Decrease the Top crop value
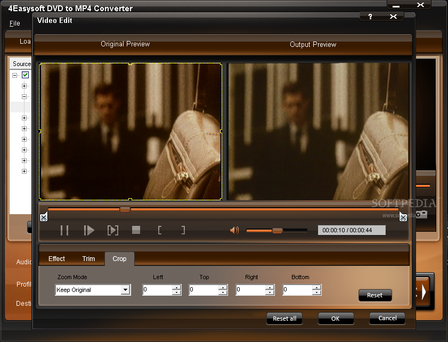The image size is (448, 342). pyautogui.click(x=223, y=292)
